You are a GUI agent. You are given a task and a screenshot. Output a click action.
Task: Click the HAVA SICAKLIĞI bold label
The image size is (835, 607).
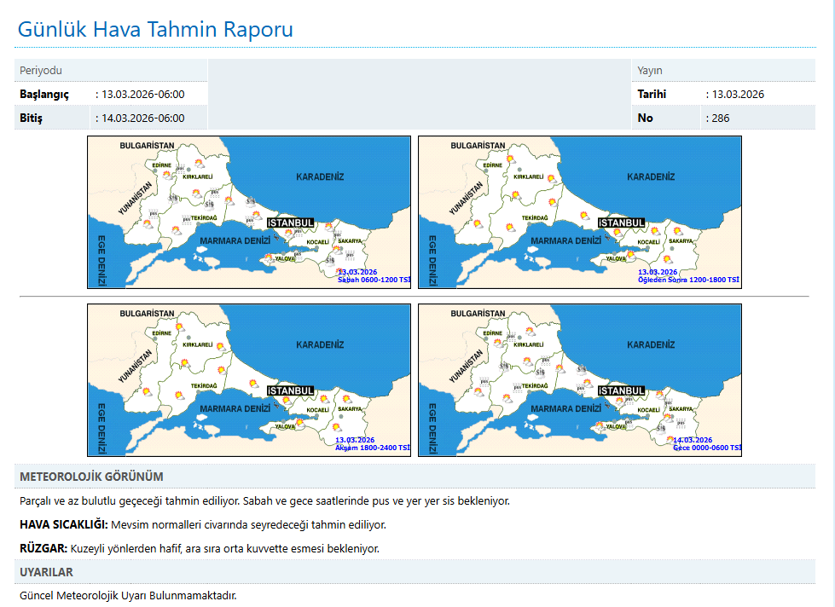64,524
